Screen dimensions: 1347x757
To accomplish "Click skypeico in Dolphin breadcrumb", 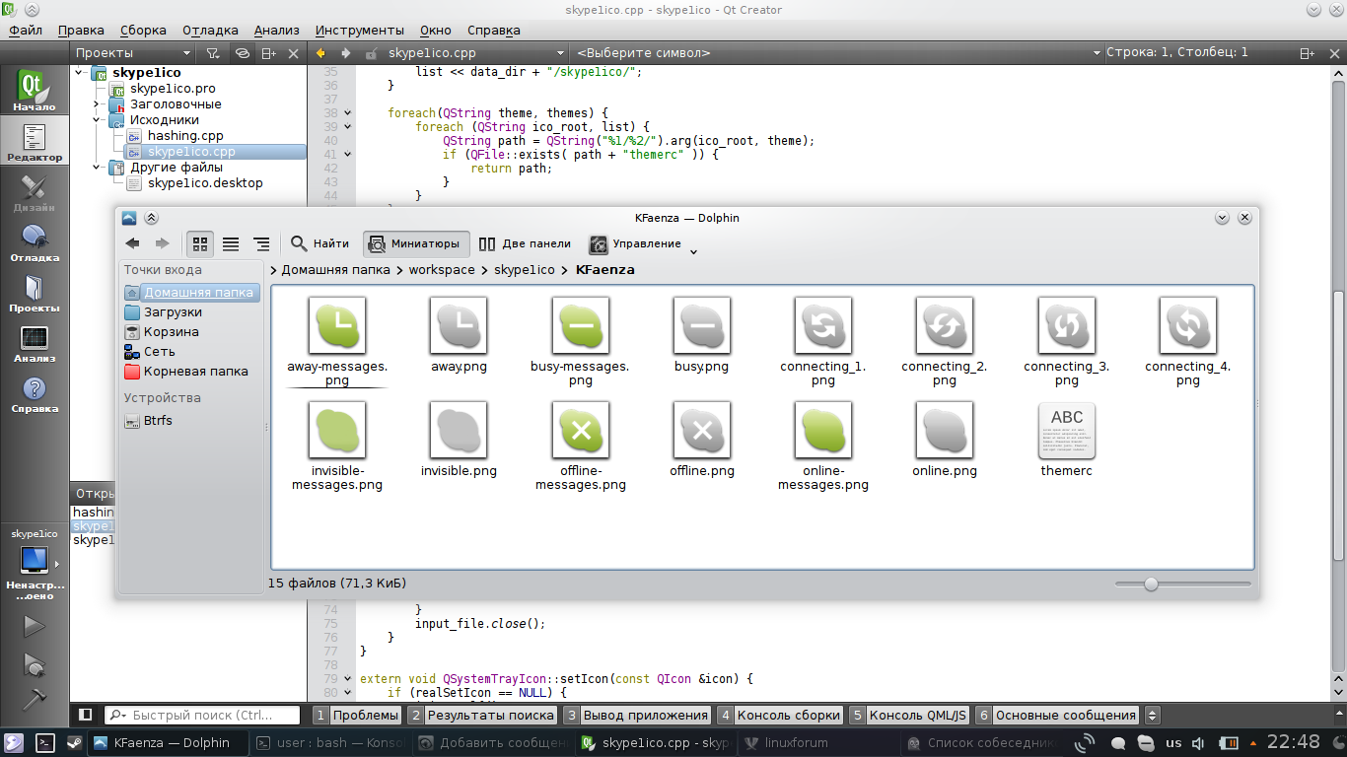I will 525,269.
